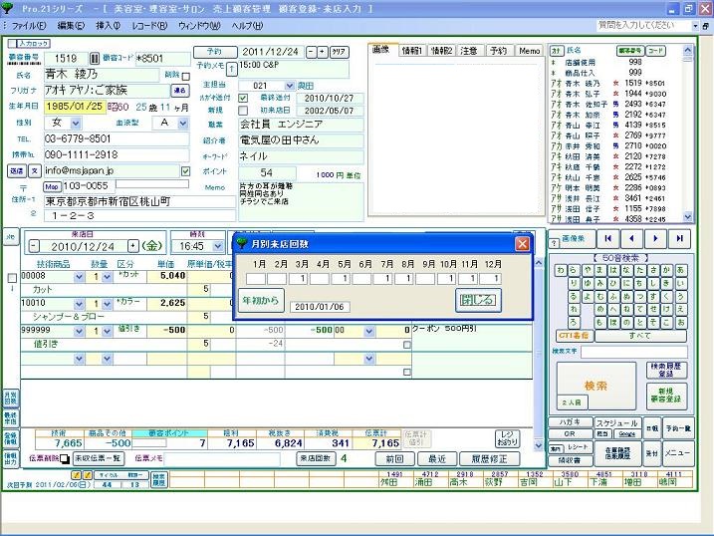Toggle checkbox in 値引き detail row
This screenshot has height=536, width=714.
pyautogui.click(x=407, y=345)
